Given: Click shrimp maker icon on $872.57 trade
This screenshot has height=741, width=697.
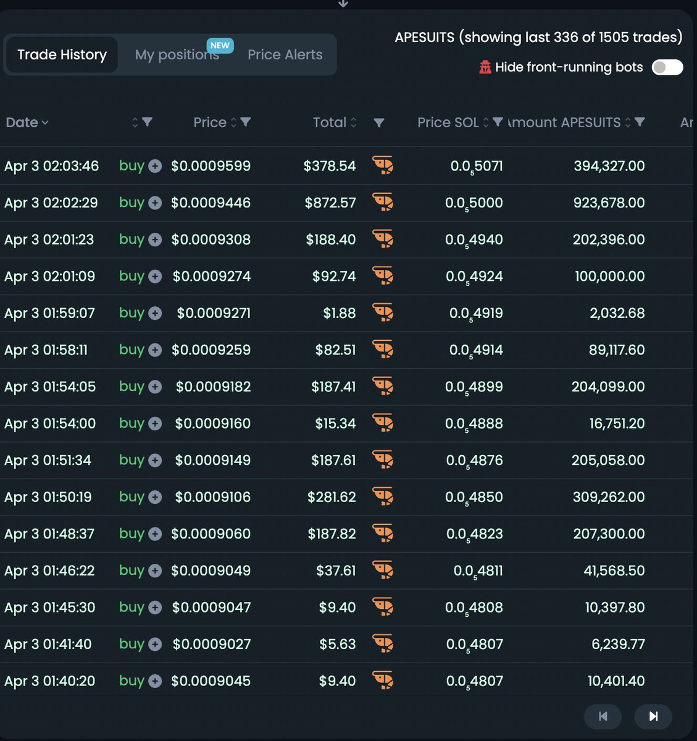Looking at the screenshot, I should click(x=383, y=202).
